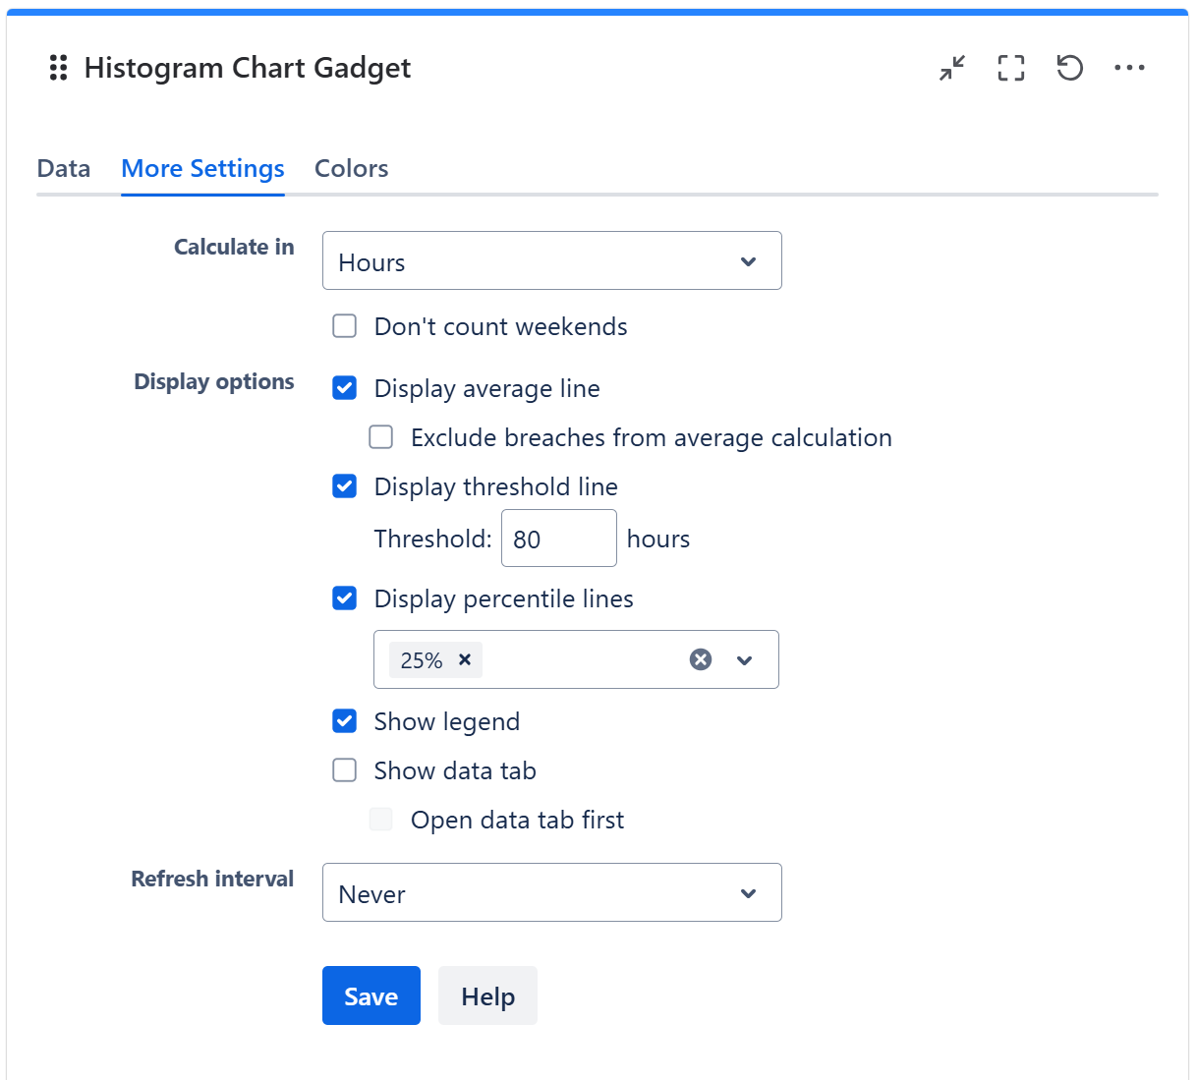Switch to the Colors tab

[x=351, y=169]
